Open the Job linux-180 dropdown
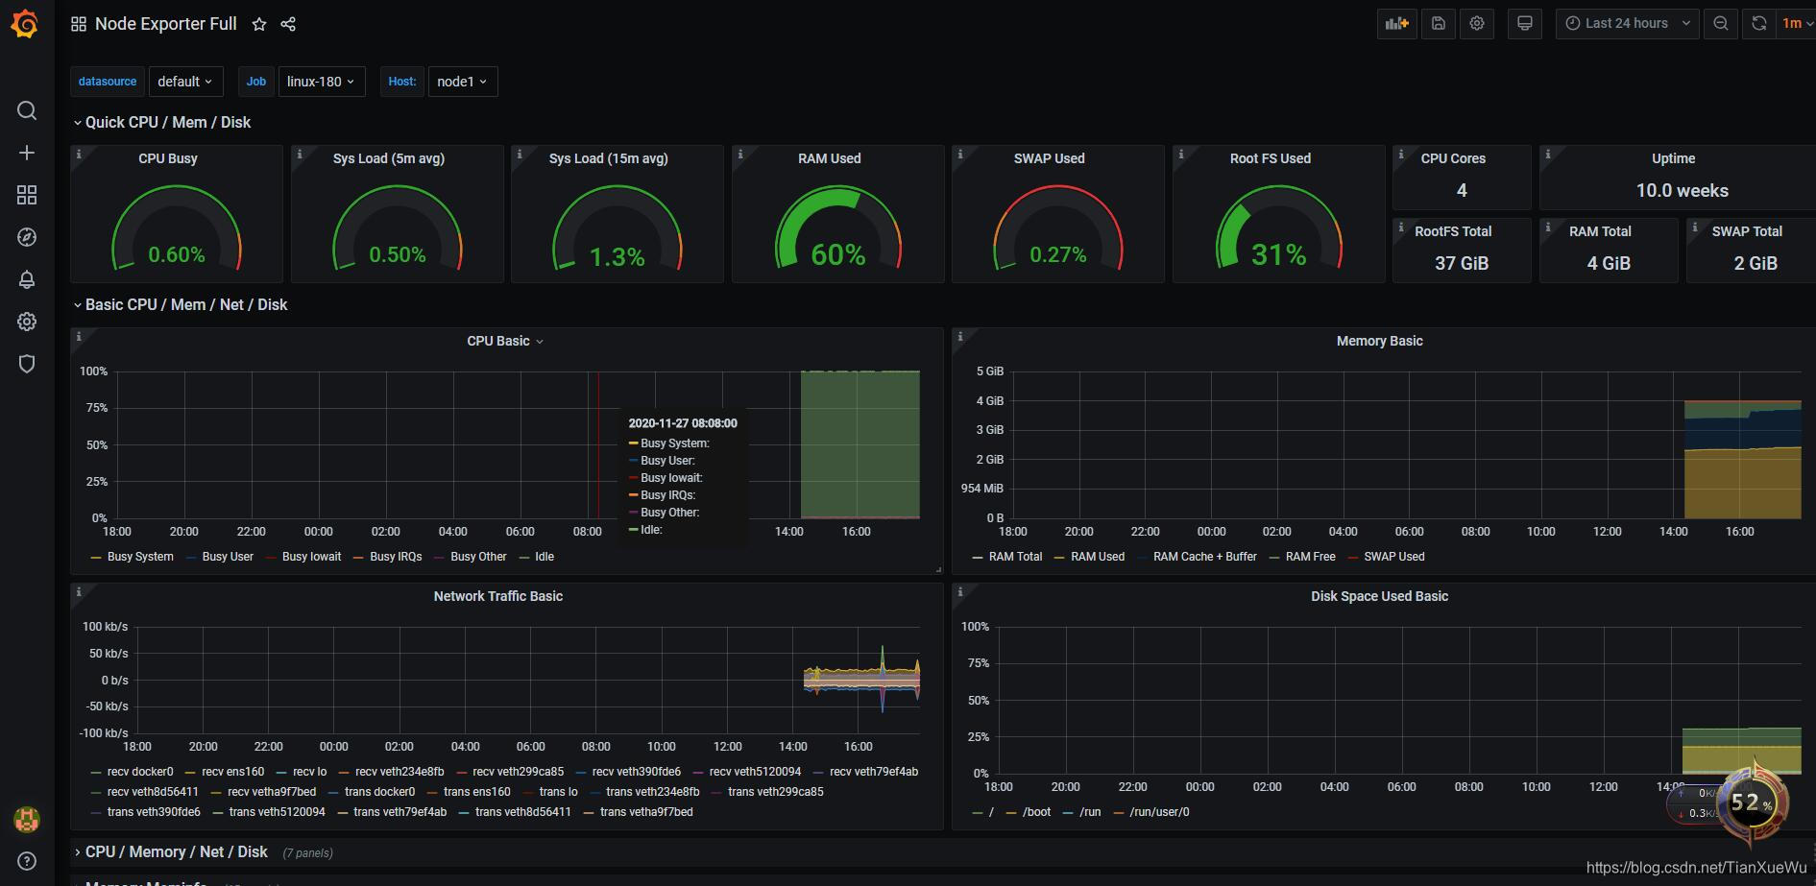The image size is (1816, 886). pyautogui.click(x=321, y=82)
